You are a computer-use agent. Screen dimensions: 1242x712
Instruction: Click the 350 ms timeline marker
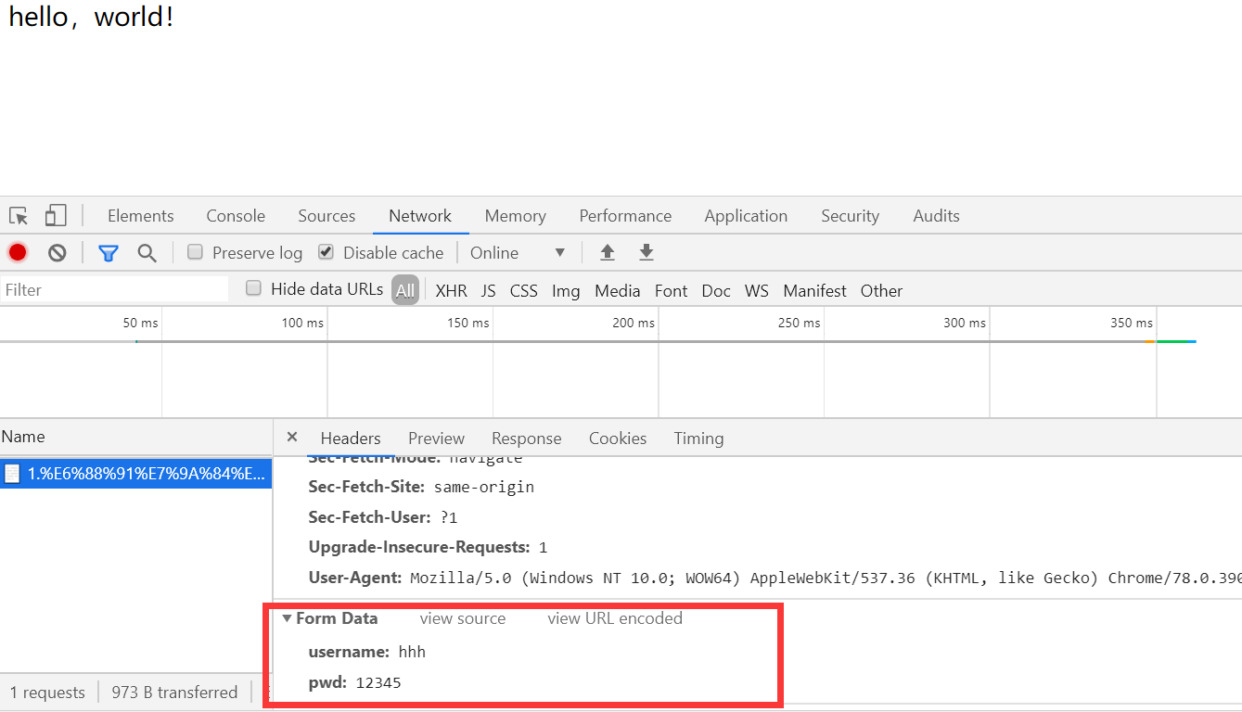[1132, 323]
